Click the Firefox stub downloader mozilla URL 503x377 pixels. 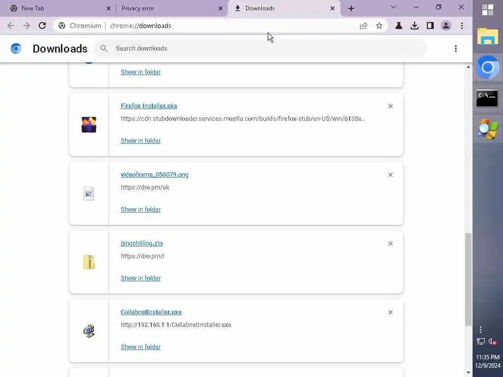pos(243,119)
